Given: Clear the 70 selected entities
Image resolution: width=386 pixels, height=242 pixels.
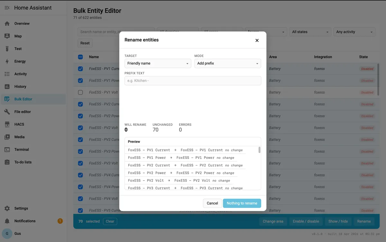Looking at the screenshot, I should [110, 221].
